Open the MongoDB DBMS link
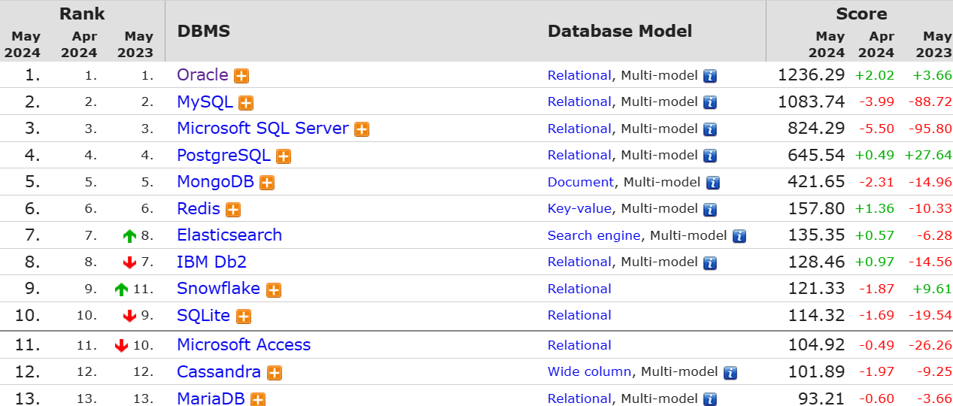This screenshot has height=406, width=953. click(x=215, y=181)
